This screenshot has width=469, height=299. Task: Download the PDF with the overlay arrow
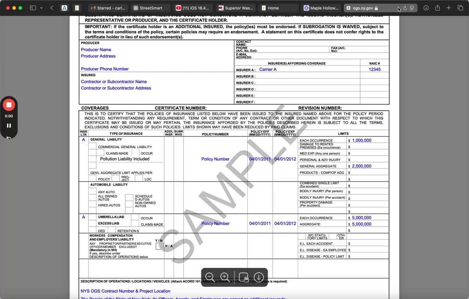point(259,277)
